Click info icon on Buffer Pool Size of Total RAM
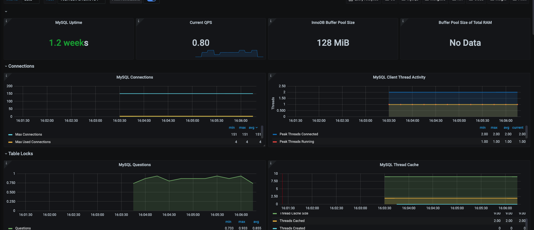This screenshot has width=534, height=230. point(403,21)
